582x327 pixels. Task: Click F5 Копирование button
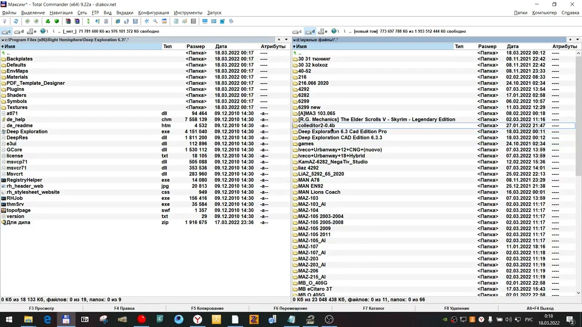207,308
